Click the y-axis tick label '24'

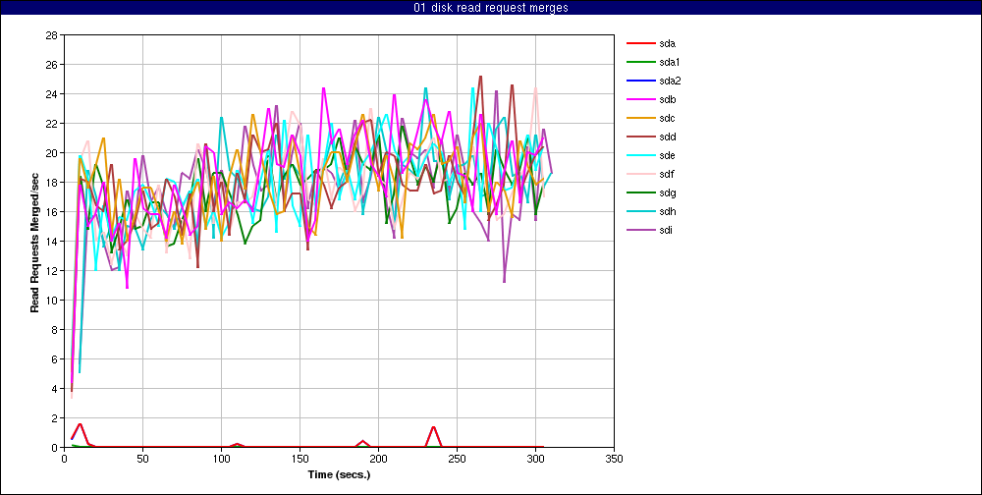tap(51, 94)
